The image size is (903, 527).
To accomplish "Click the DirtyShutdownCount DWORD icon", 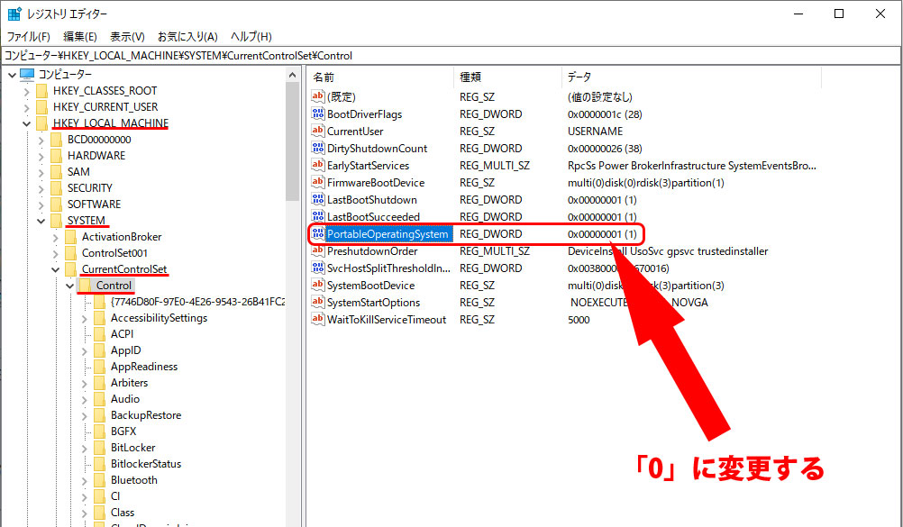I will click(318, 148).
